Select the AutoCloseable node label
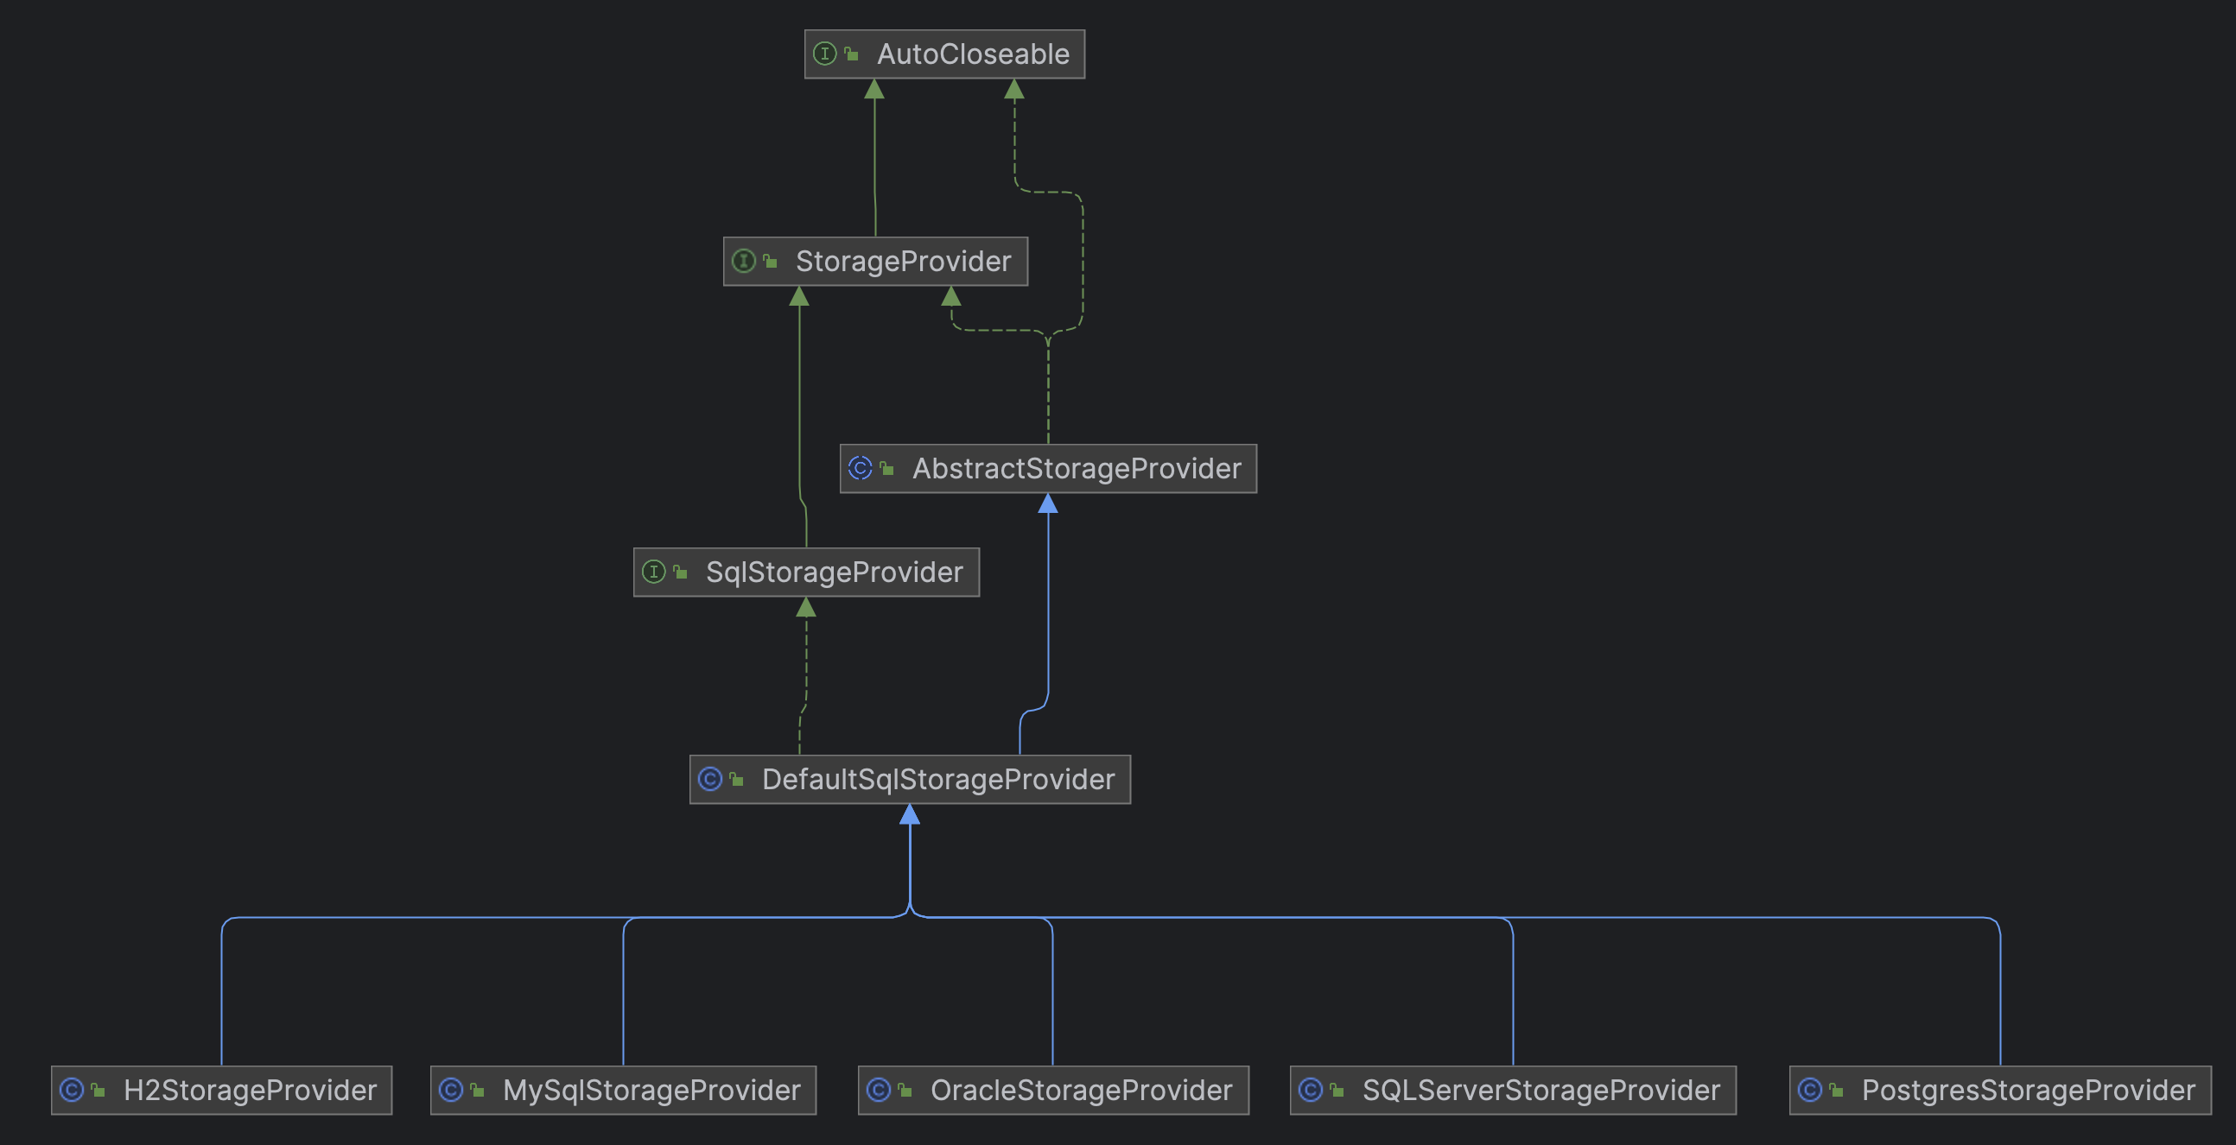The image size is (2236, 1145). pyautogui.click(x=972, y=54)
